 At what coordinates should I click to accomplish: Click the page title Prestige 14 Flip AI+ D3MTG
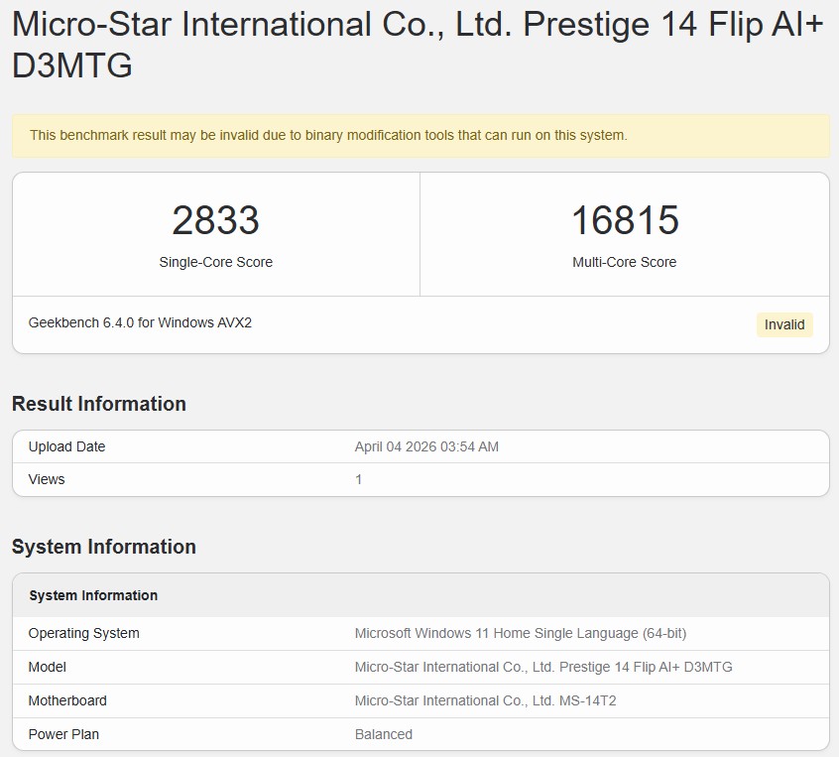click(418, 45)
